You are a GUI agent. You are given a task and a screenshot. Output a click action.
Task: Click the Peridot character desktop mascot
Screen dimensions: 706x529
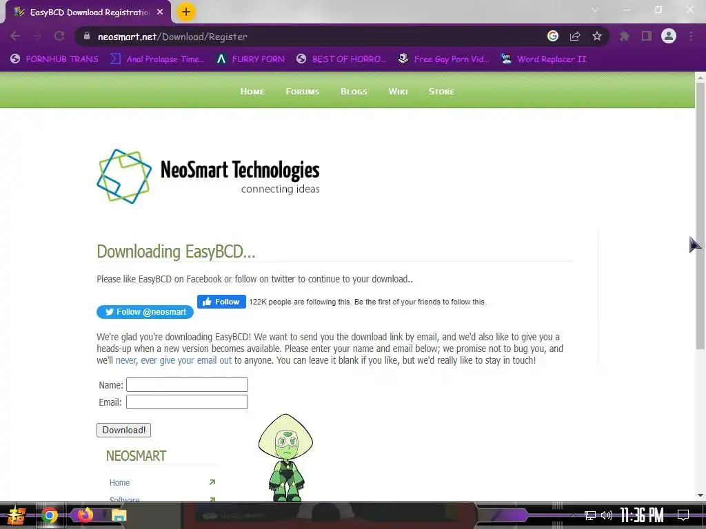click(x=285, y=457)
